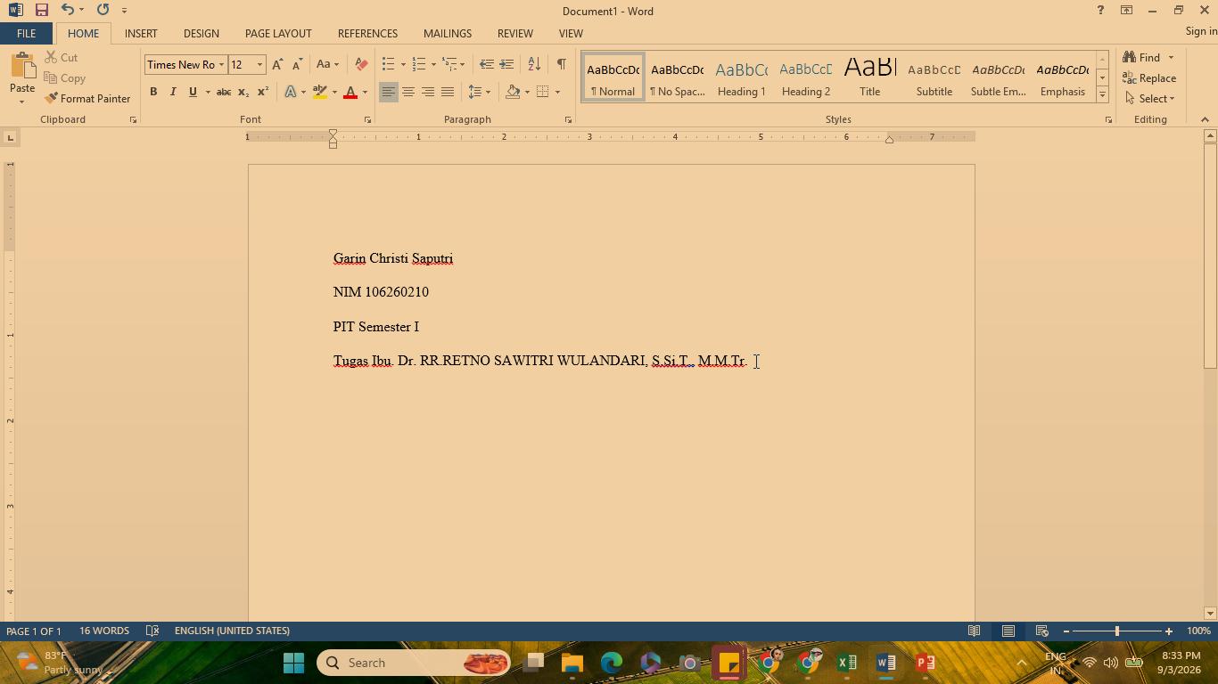Click the Strikethrough button
The width and height of the screenshot is (1218, 684).
224,92
